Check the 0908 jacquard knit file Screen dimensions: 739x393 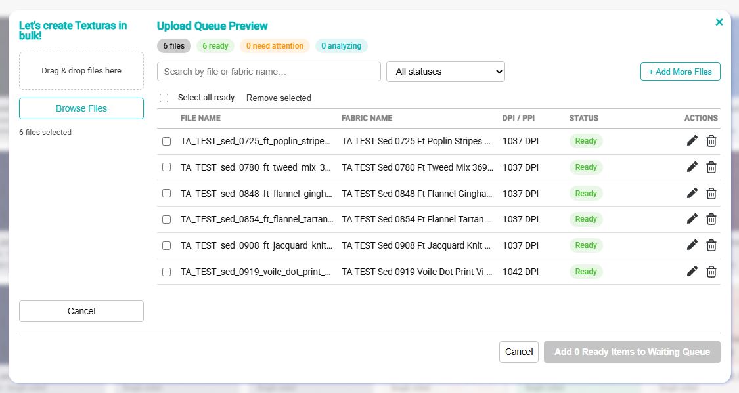point(166,245)
